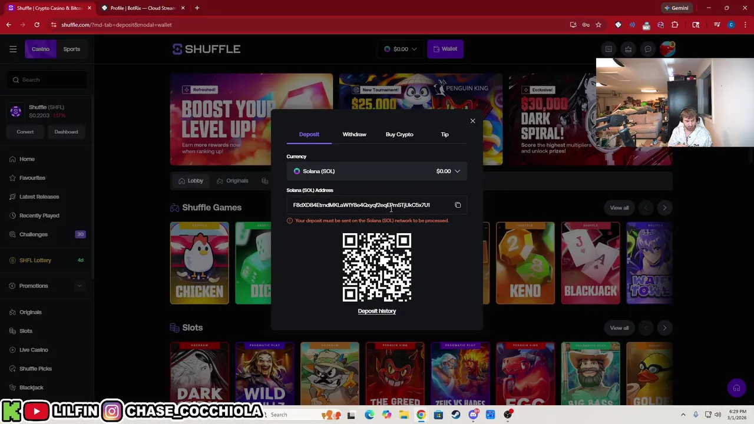Switch to the Sports section

71,49
